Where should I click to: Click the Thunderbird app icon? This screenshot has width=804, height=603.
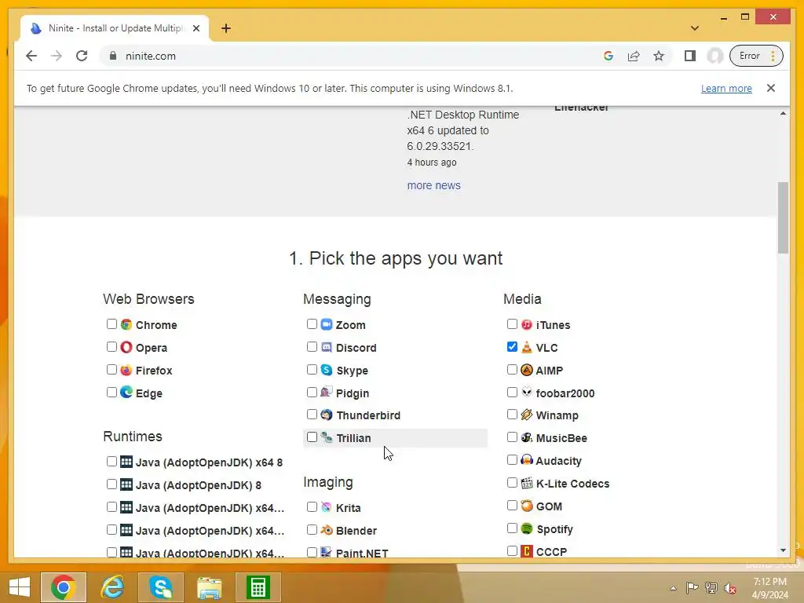click(327, 415)
